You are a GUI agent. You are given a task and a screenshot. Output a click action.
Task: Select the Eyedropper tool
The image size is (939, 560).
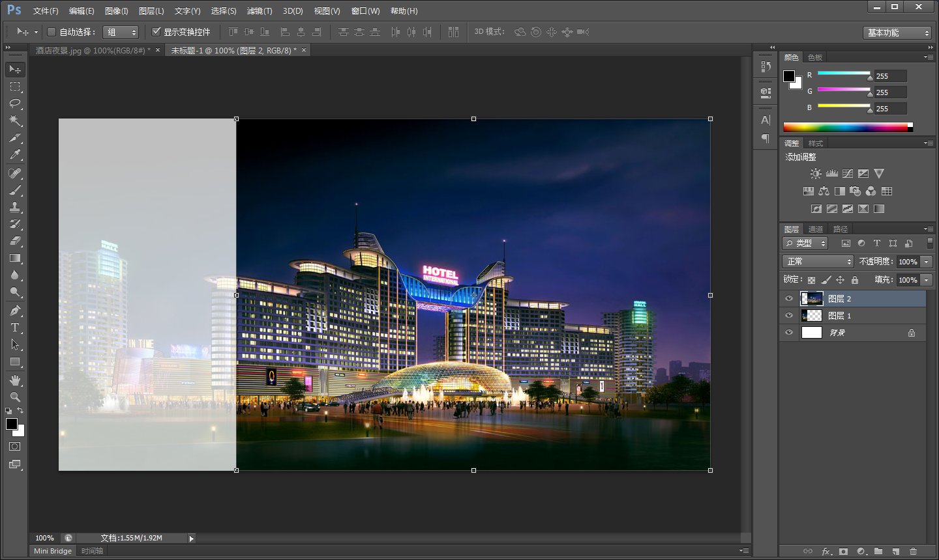15,155
